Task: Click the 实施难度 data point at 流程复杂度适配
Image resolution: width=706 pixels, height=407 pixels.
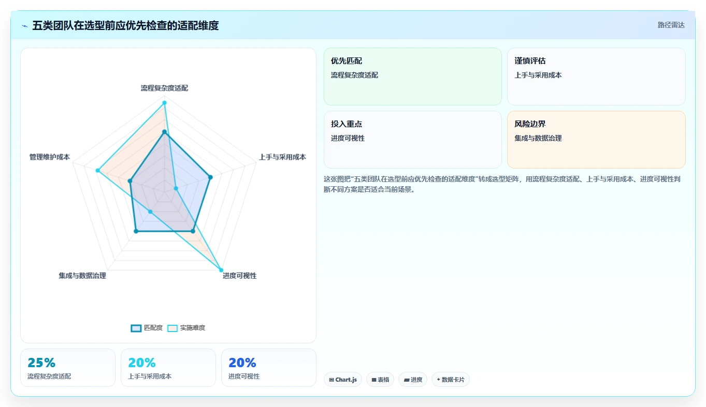Action: (x=165, y=103)
